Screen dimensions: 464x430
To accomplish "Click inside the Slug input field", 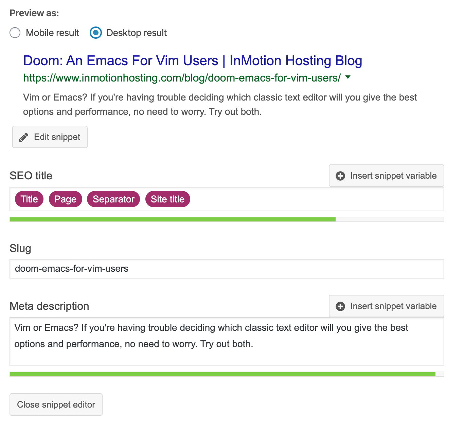I will pos(227,269).
